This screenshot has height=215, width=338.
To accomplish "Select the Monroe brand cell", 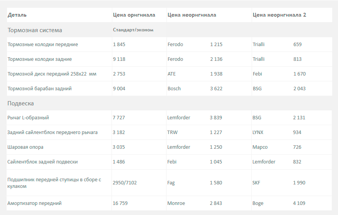I will point(176,203).
